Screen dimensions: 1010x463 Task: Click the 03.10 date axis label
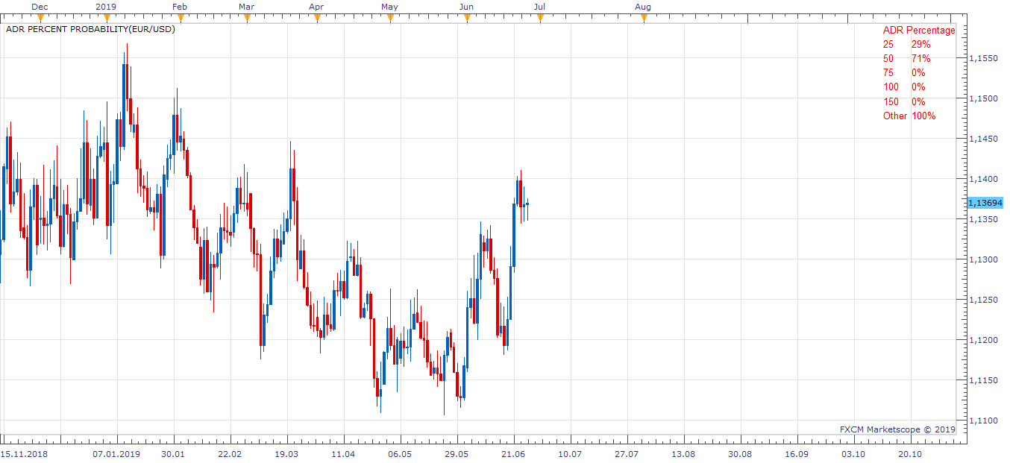pos(853,453)
